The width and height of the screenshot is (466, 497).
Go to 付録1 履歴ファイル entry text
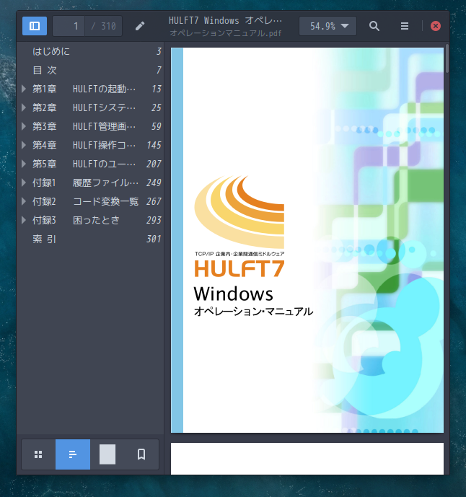coord(85,182)
